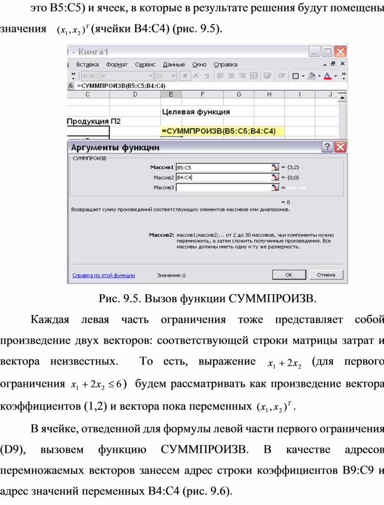Maximize the Excel Книга1 window
The width and height of the screenshot is (384, 505).
(x=328, y=51)
